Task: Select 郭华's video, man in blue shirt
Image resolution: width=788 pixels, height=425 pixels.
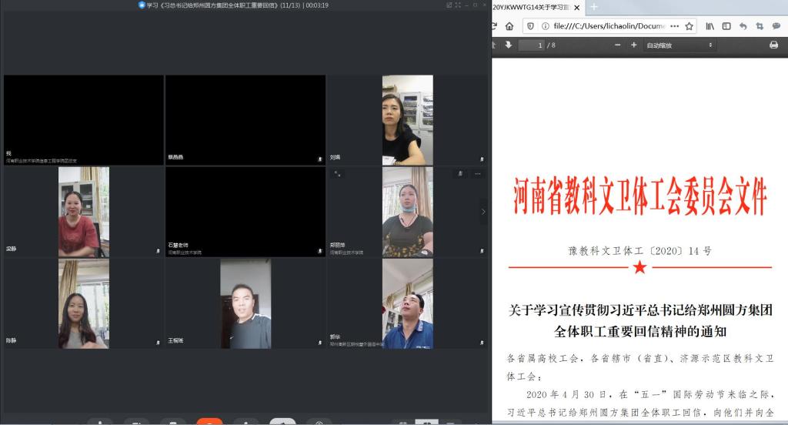Action: click(408, 304)
